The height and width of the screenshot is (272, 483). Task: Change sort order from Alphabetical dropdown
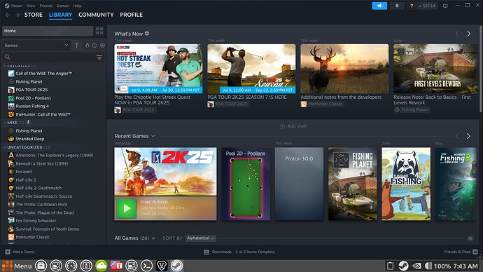[x=200, y=238]
